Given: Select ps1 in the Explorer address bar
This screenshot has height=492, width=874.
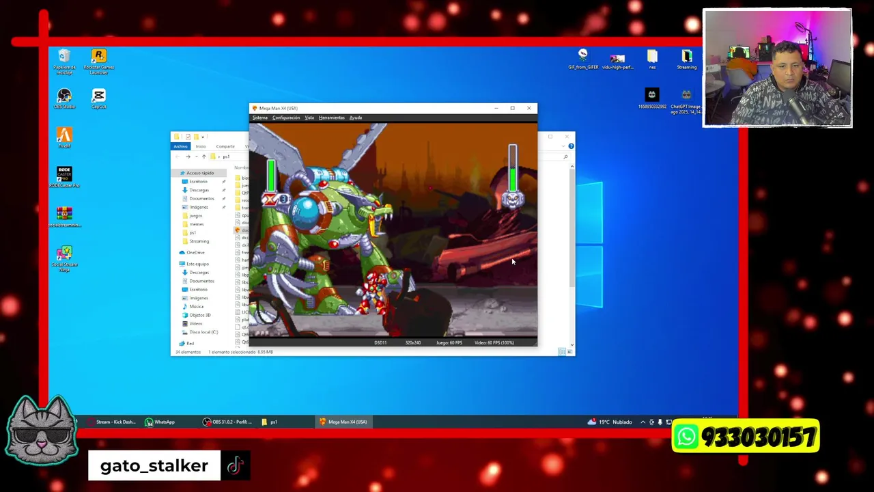Looking at the screenshot, I should (x=226, y=156).
